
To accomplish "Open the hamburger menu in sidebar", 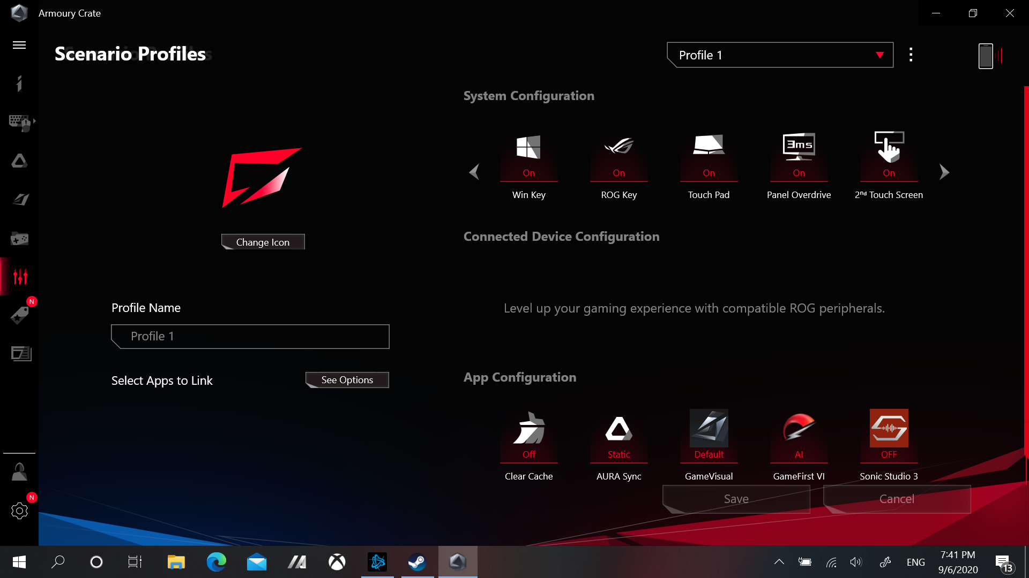I will pos(19,45).
